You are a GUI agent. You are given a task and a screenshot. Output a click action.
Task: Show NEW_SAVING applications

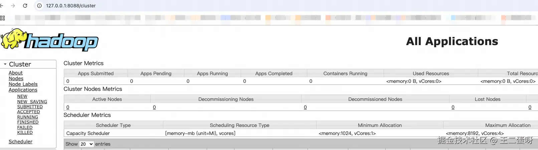32,102
